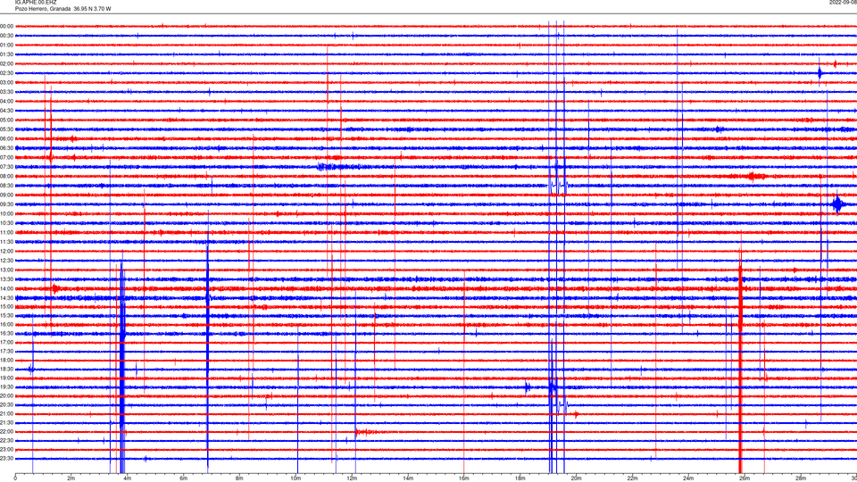Select the 03:30 row label
Viewport: 857px width, 482px height.
click(x=6, y=92)
